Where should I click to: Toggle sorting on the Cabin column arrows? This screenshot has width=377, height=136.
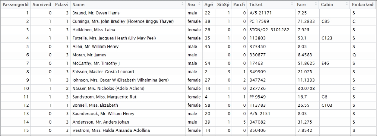tap(347, 4)
